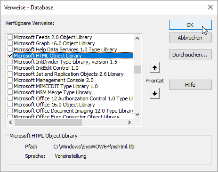Click the priority down arrow button

point(154,94)
